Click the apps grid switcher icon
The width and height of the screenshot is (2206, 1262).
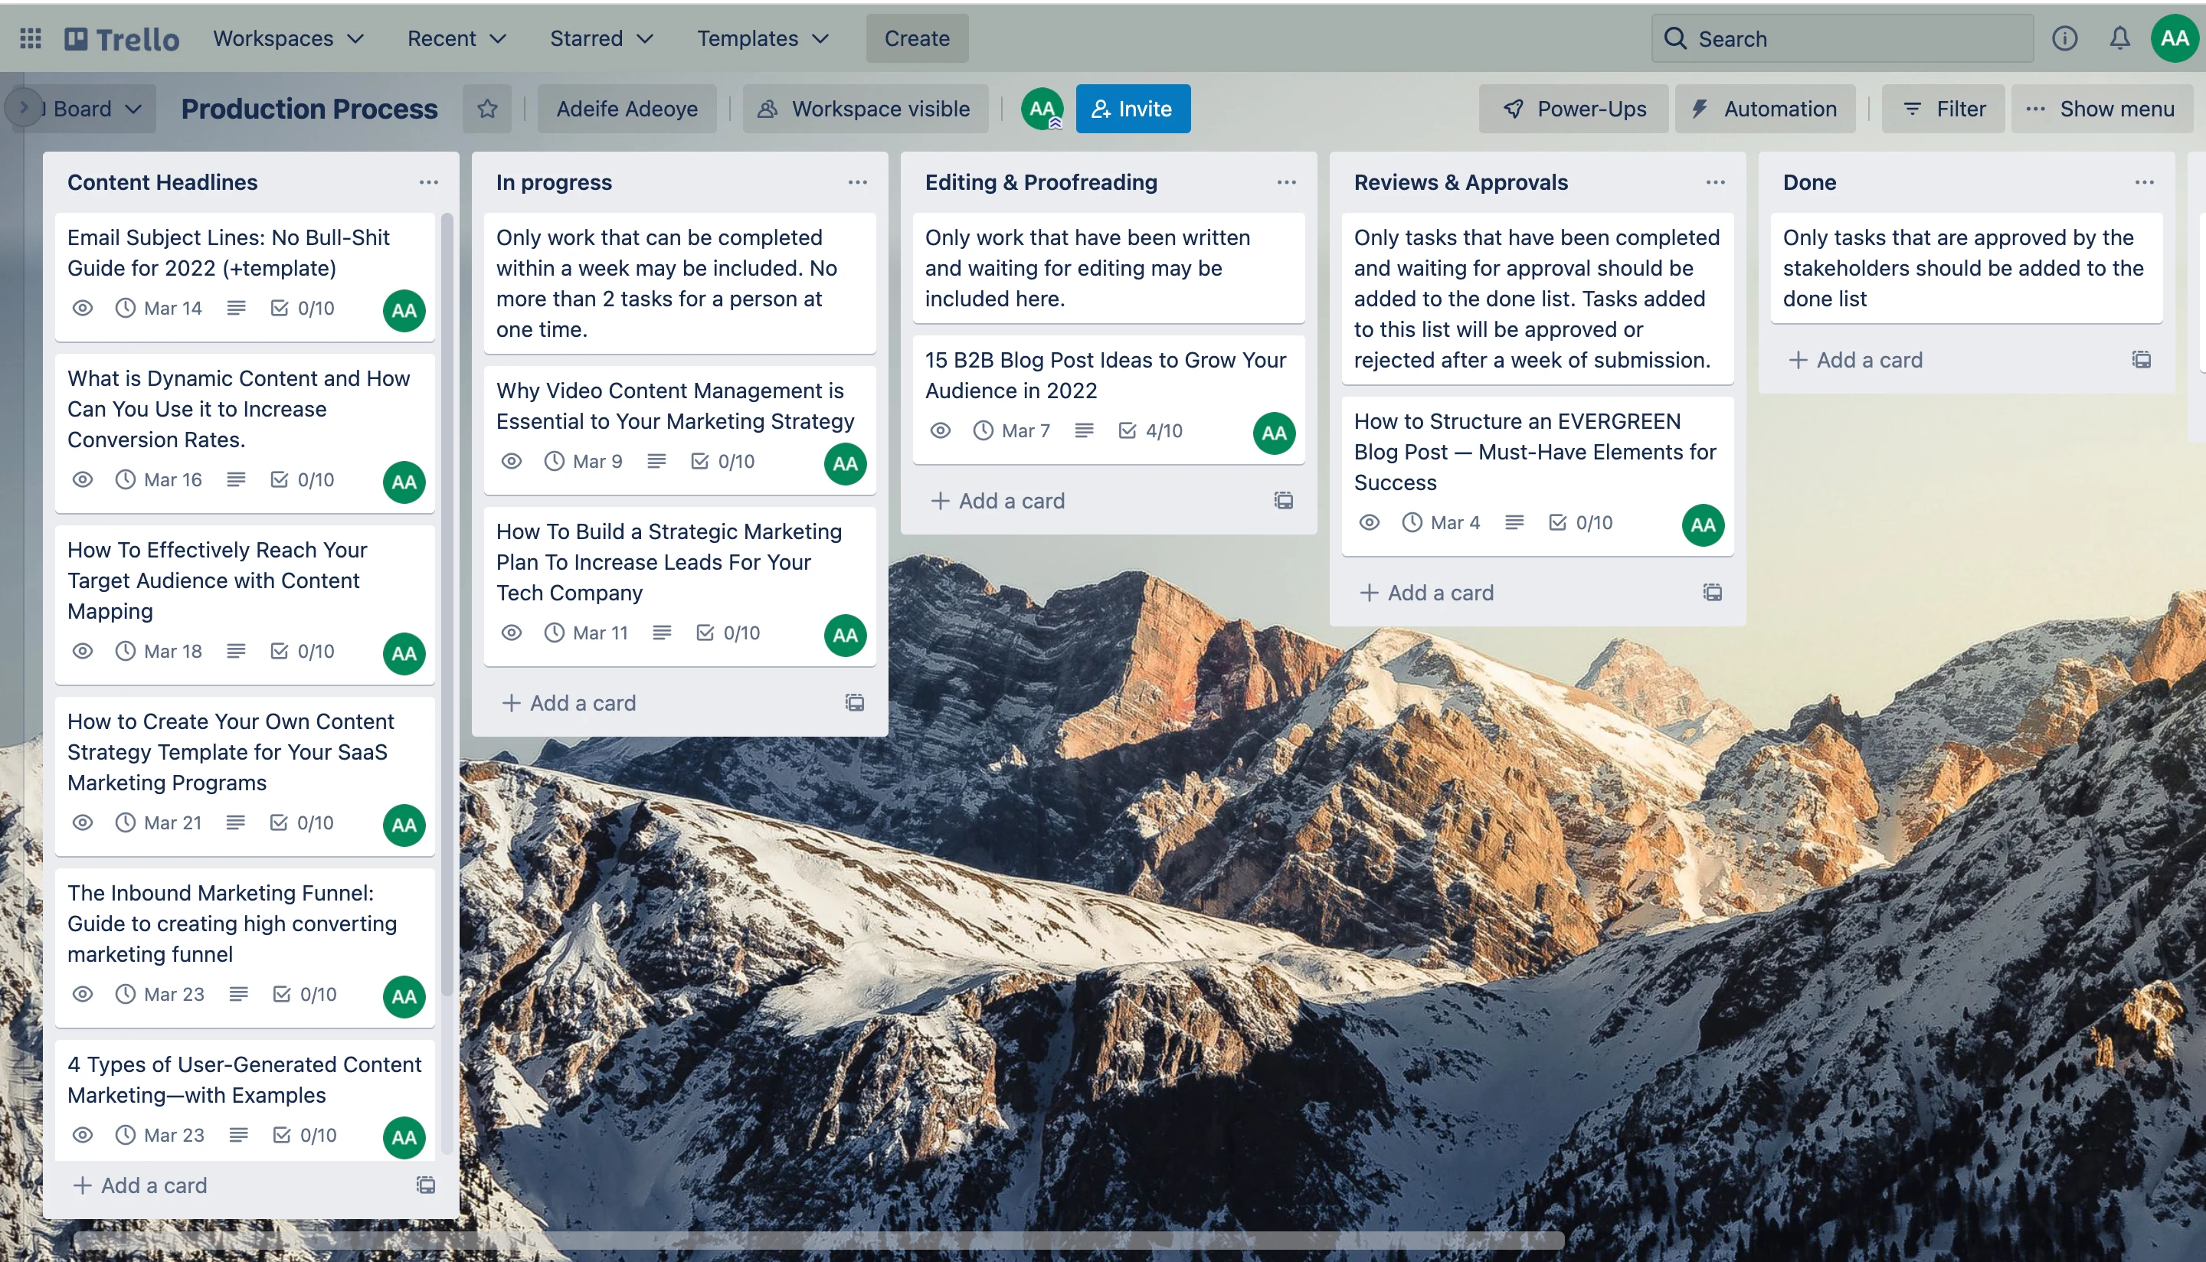point(31,38)
